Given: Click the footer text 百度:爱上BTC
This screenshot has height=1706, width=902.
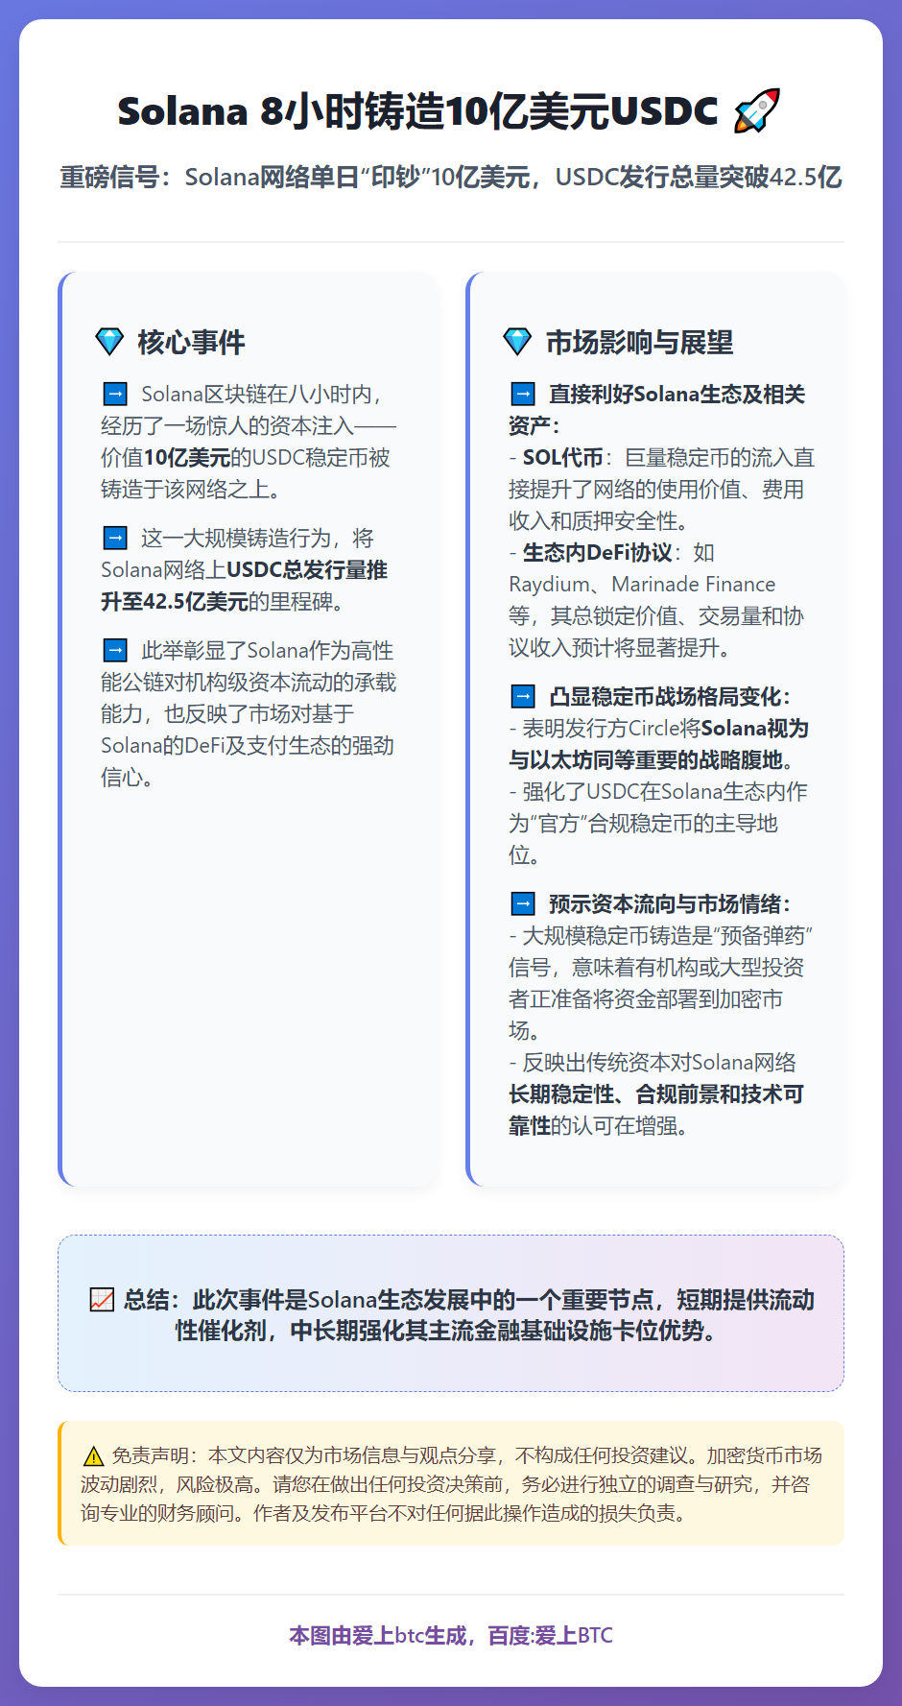Looking at the screenshot, I should (551, 1635).
